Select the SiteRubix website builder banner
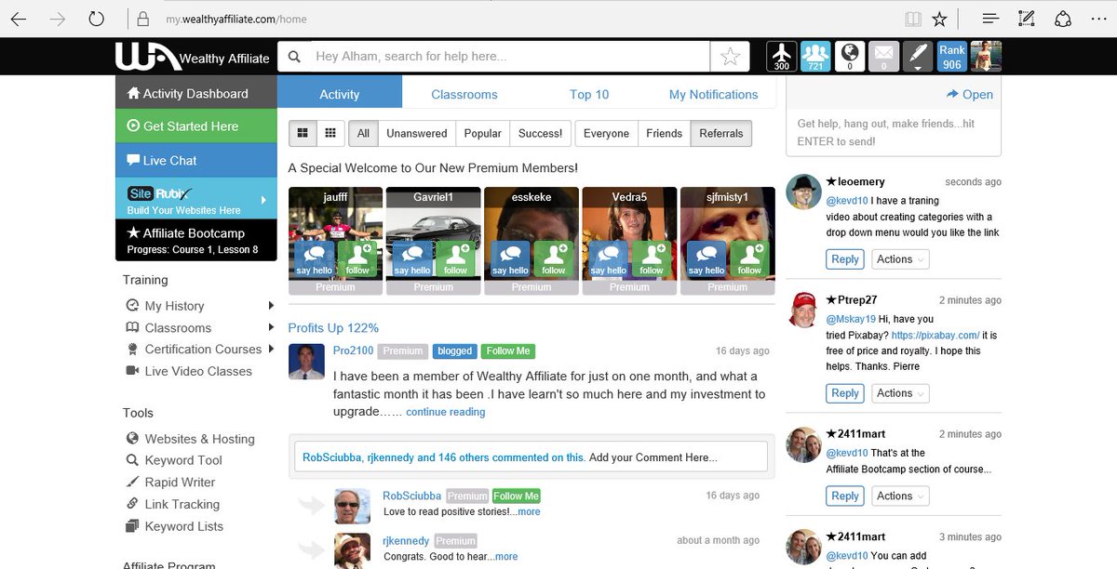The image size is (1117, 569). pos(195,198)
